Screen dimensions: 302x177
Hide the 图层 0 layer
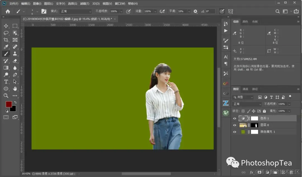[235, 125]
